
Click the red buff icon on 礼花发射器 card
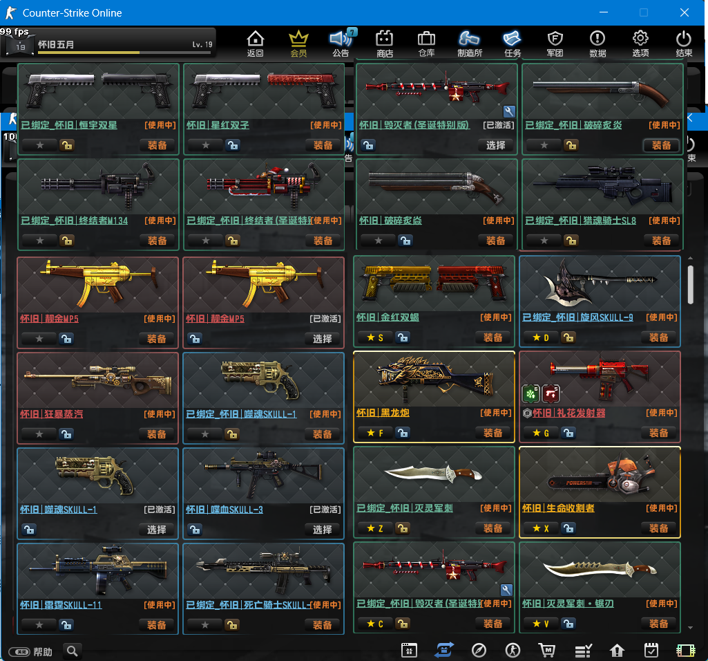(551, 394)
